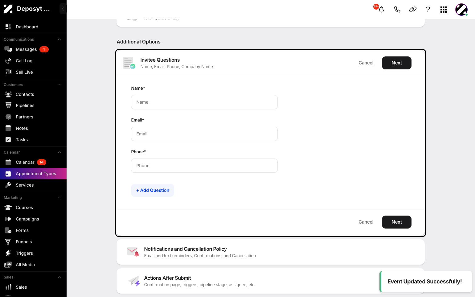
Task: Click the link icon in top bar
Action: (413, 10)
